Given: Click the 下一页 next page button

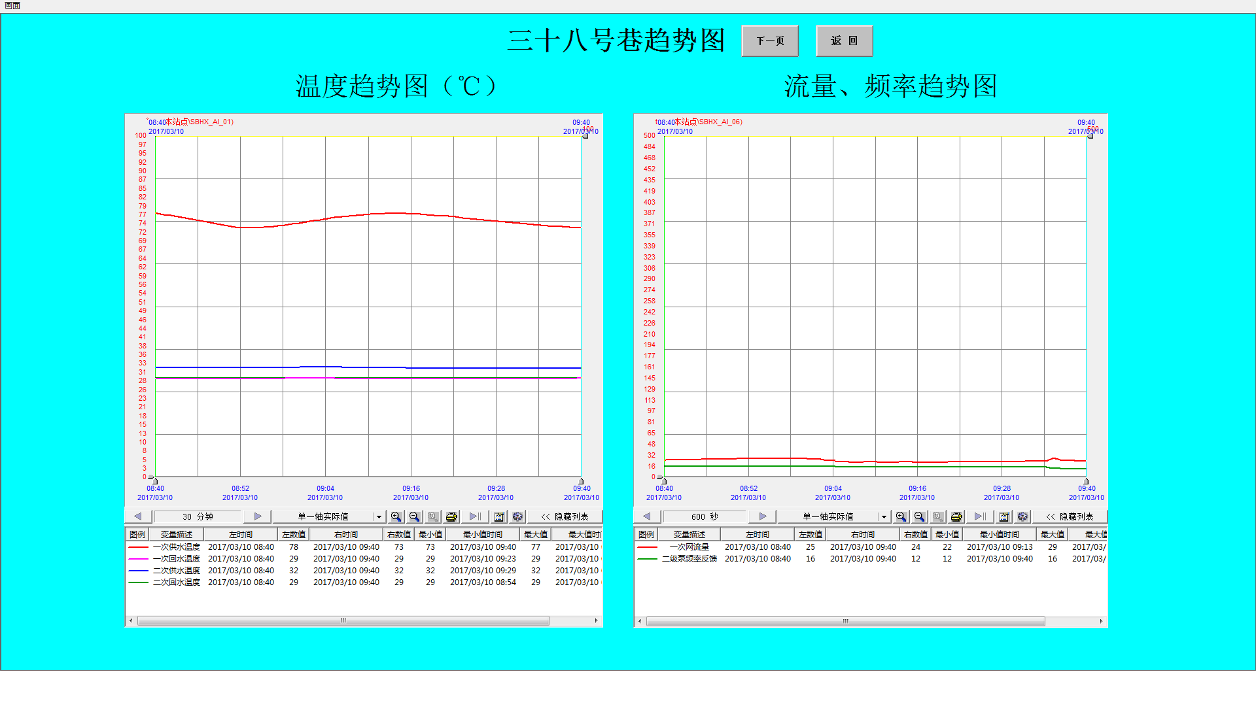Looking at the screenshot, I should pyautogui.click(x=770, y=41).
